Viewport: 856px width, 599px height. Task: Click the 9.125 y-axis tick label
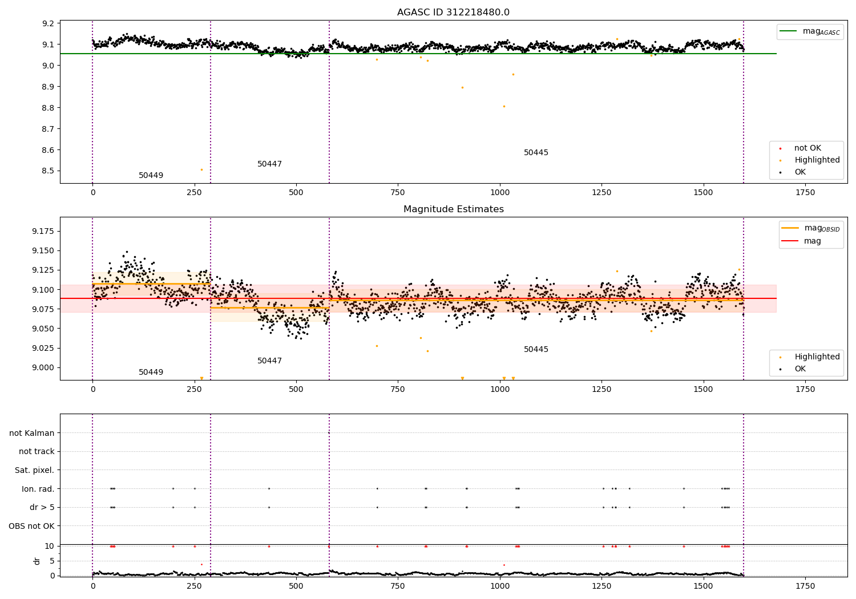(44, 270)
